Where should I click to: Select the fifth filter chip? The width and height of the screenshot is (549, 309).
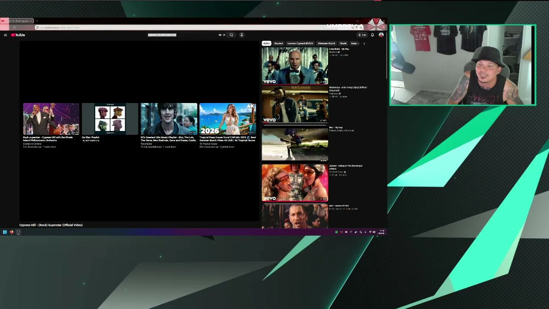tap(343, 43)
